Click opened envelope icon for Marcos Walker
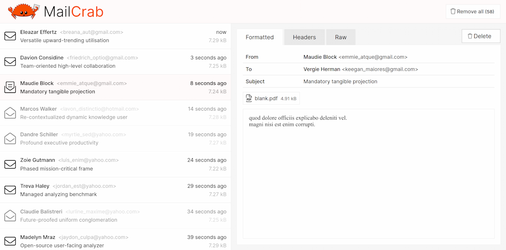Viewport: 506px width, 250px height. pyautogui.click(x=10, y=113)
